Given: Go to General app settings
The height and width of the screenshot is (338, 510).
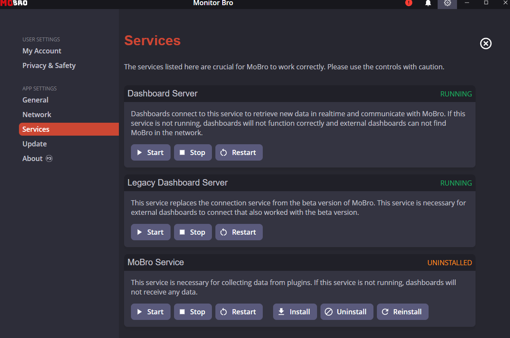Looking at the screenshot, I should click(x=35, y=100).
